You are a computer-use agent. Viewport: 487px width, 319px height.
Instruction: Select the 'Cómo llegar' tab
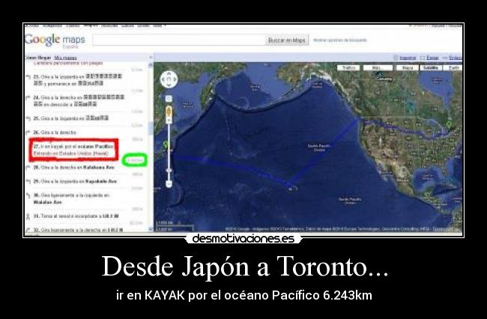pos(38,58)
